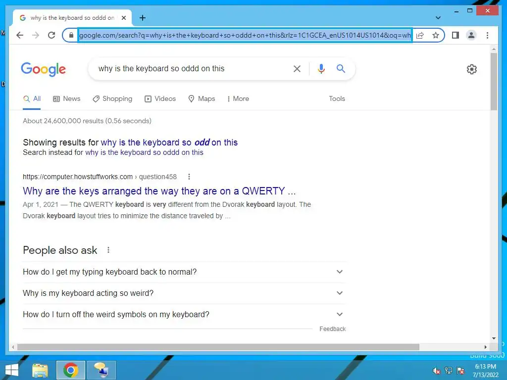The image size is (507, 380).
Task: Click the network status tray icon
Action: (x=449, y=371)
